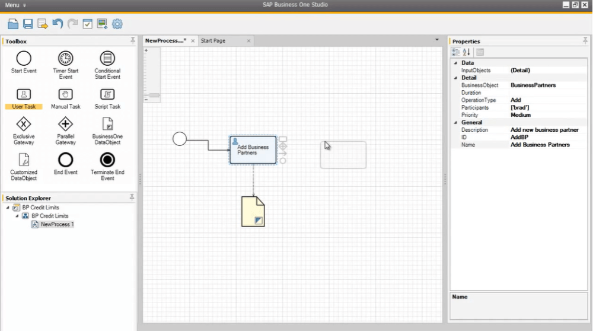
Task: Select the Parallel Gateway tool
Action: click(65, 131)
